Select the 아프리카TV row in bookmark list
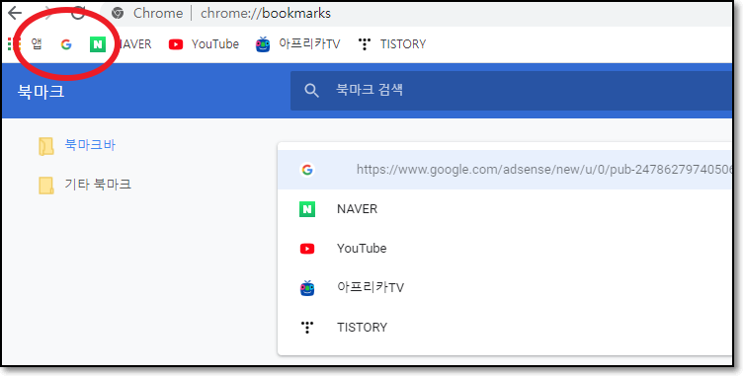This screenshot has width=743, height=376. click(x=505, y=287)
